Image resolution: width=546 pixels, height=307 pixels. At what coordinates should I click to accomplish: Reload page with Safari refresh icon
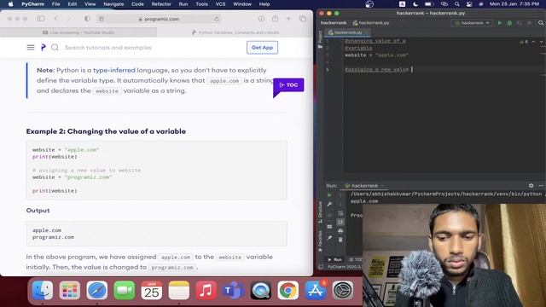tap(217, 19)
